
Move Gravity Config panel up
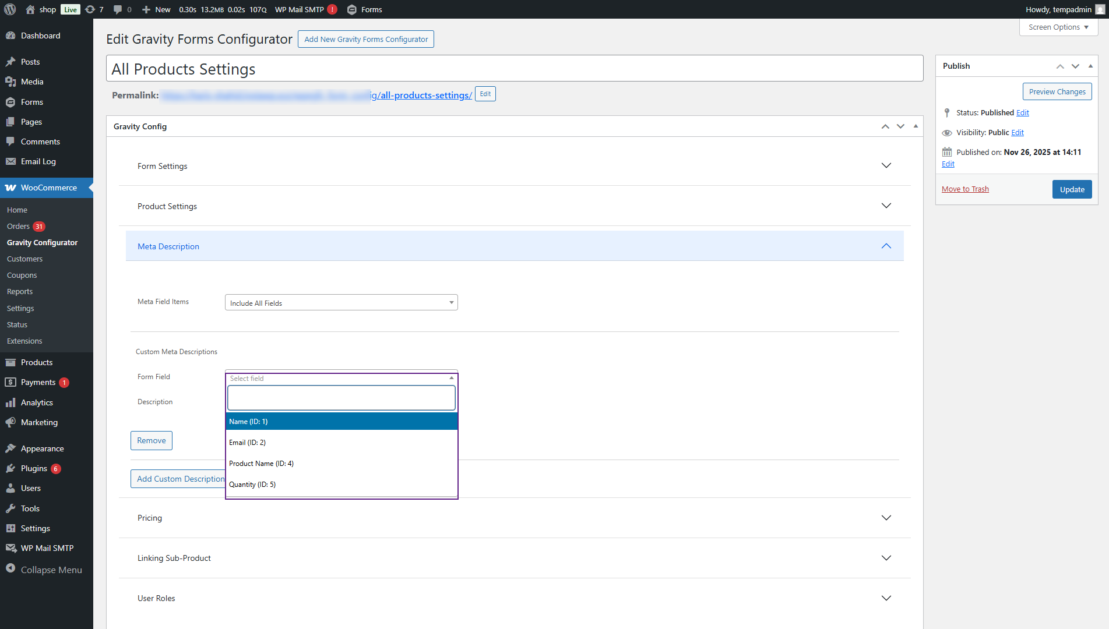pos(885,126)
